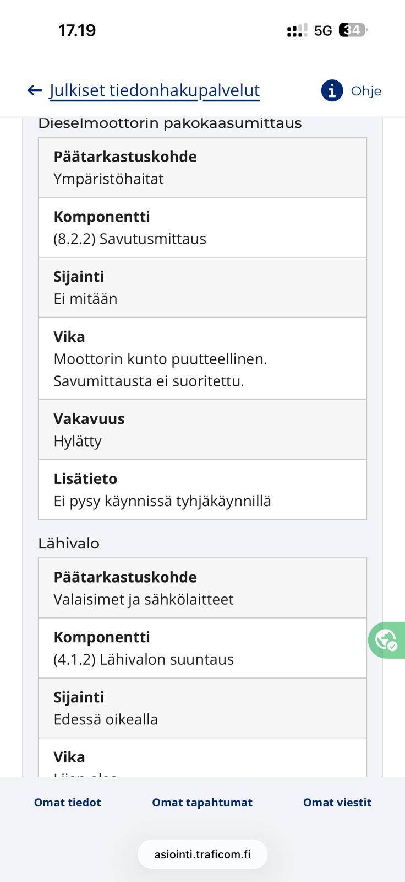Click the Ohje help text
405x882 pixels.
(366, 91)
